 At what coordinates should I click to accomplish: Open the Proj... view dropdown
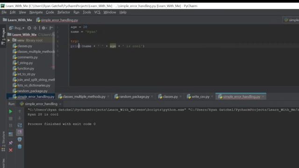point(17,28)
